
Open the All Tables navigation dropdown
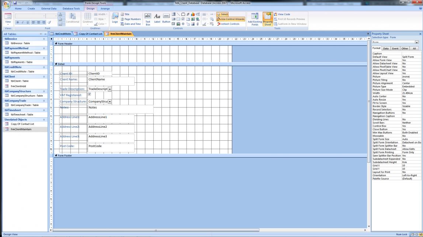click(x=41, y=34)
